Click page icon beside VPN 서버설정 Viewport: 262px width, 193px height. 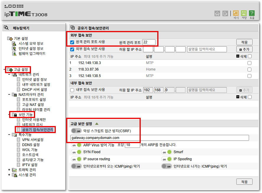tap(19, 140)
